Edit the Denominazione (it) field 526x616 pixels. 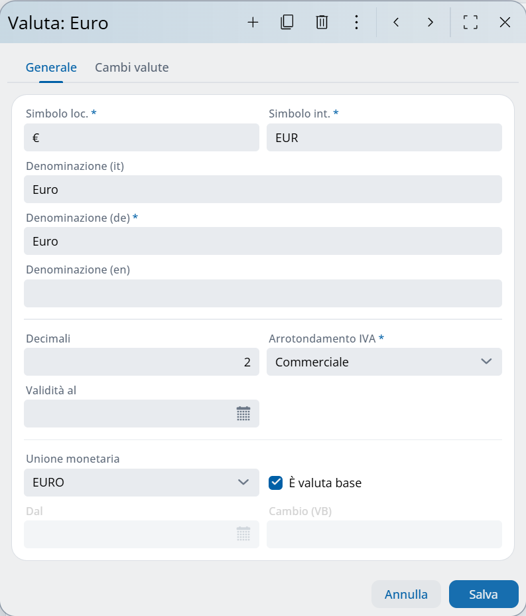pos(263,189)
